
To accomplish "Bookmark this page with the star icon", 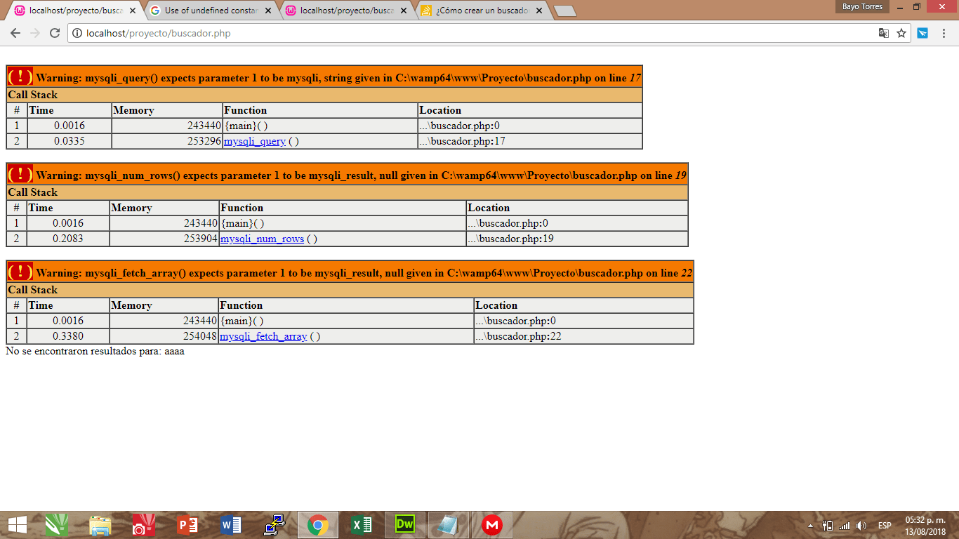I will (901, 33).
